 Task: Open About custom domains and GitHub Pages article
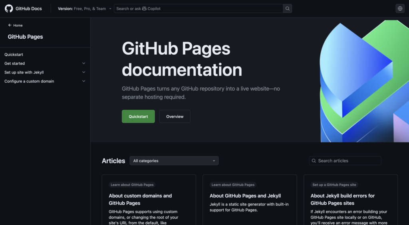pyautogui.click(x=140, y=199)
